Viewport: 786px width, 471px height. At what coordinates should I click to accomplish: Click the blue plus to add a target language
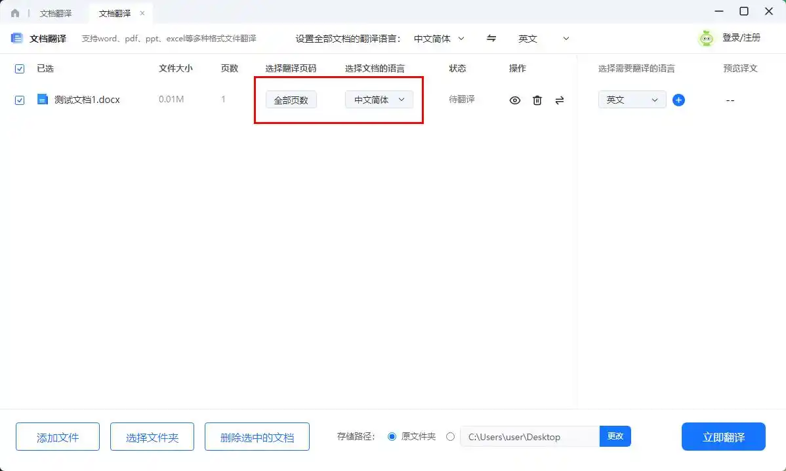679,100
